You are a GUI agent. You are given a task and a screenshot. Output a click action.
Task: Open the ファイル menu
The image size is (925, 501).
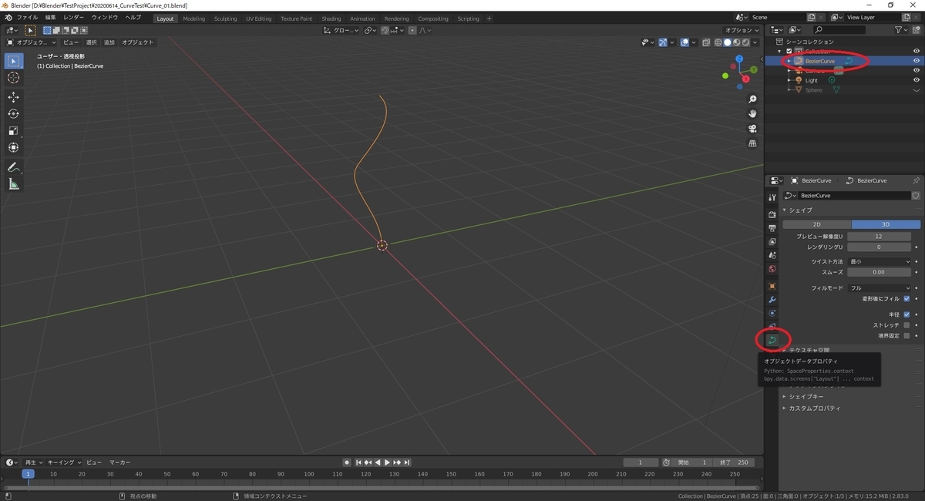27,17
